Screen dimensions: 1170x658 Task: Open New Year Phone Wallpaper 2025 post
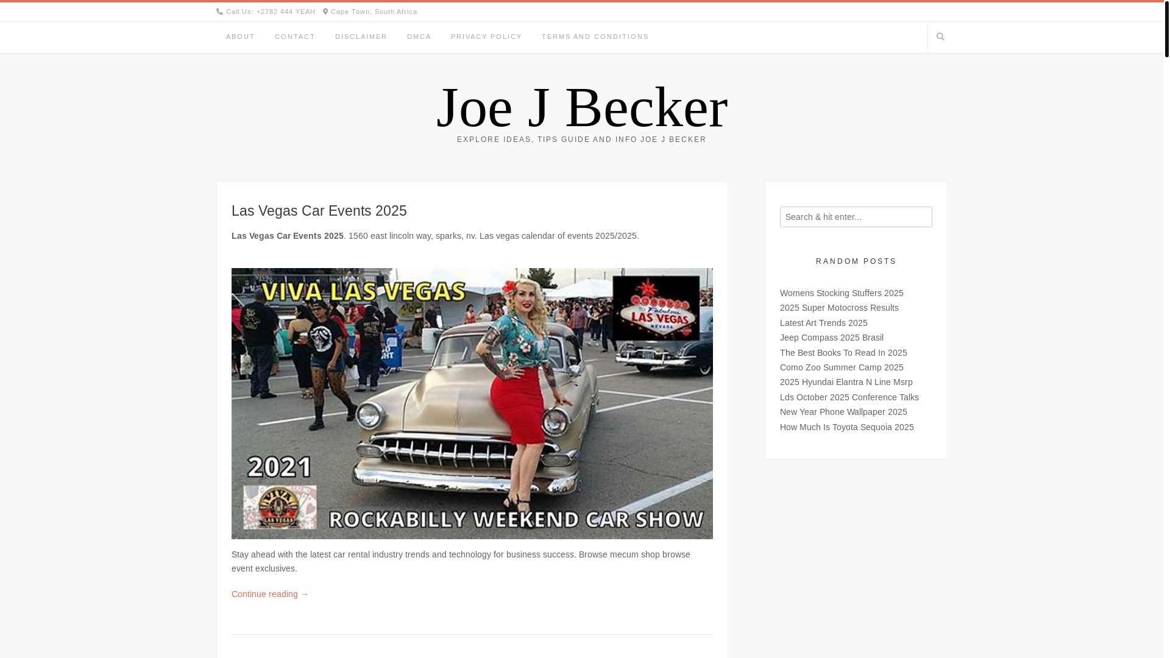tap(843, 412)
